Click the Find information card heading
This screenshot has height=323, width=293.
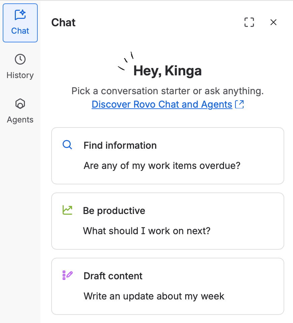point(120,145)
